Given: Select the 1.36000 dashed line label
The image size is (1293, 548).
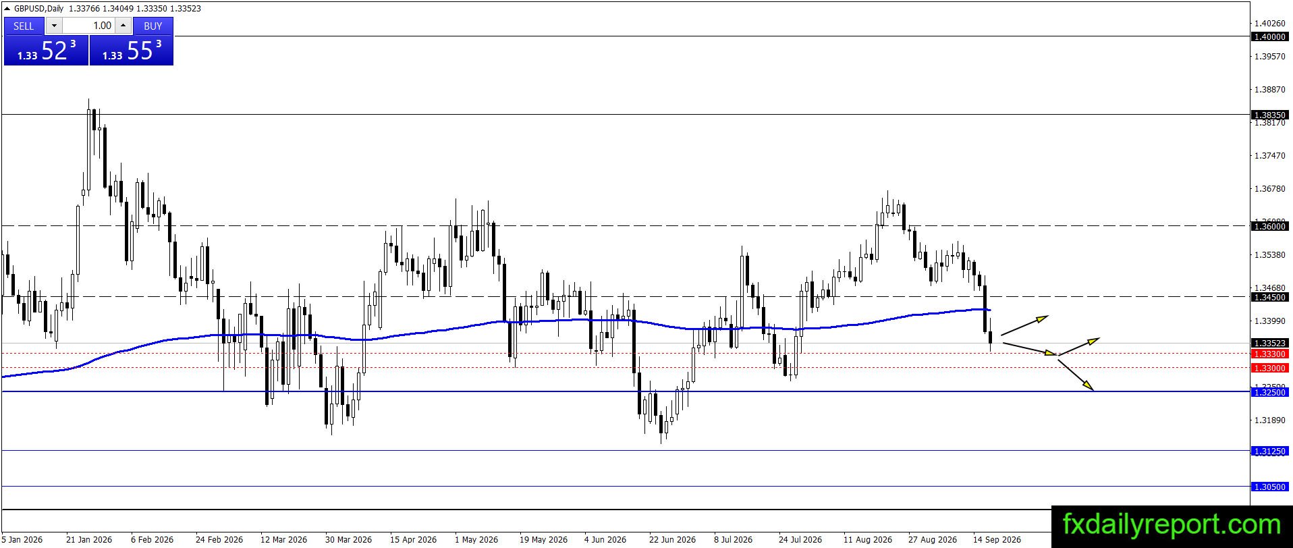Looking at the screenshot, I should coord(1269,226).
